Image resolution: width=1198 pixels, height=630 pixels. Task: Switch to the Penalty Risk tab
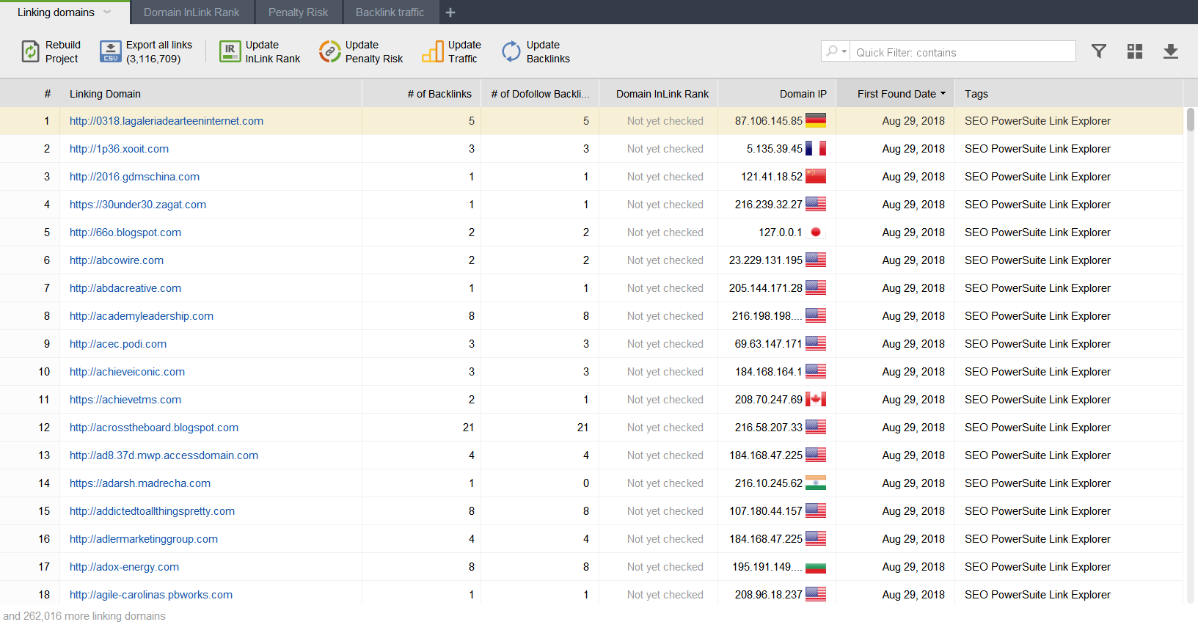[x=298, y=12]
